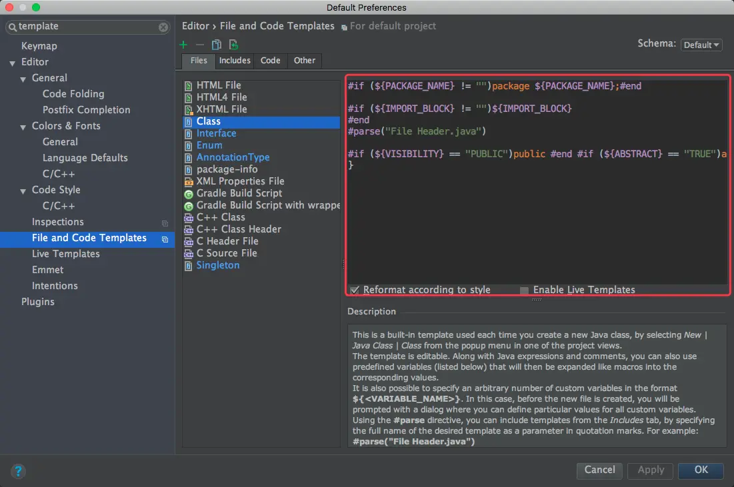Switch to the Other tab

[304, 61]
